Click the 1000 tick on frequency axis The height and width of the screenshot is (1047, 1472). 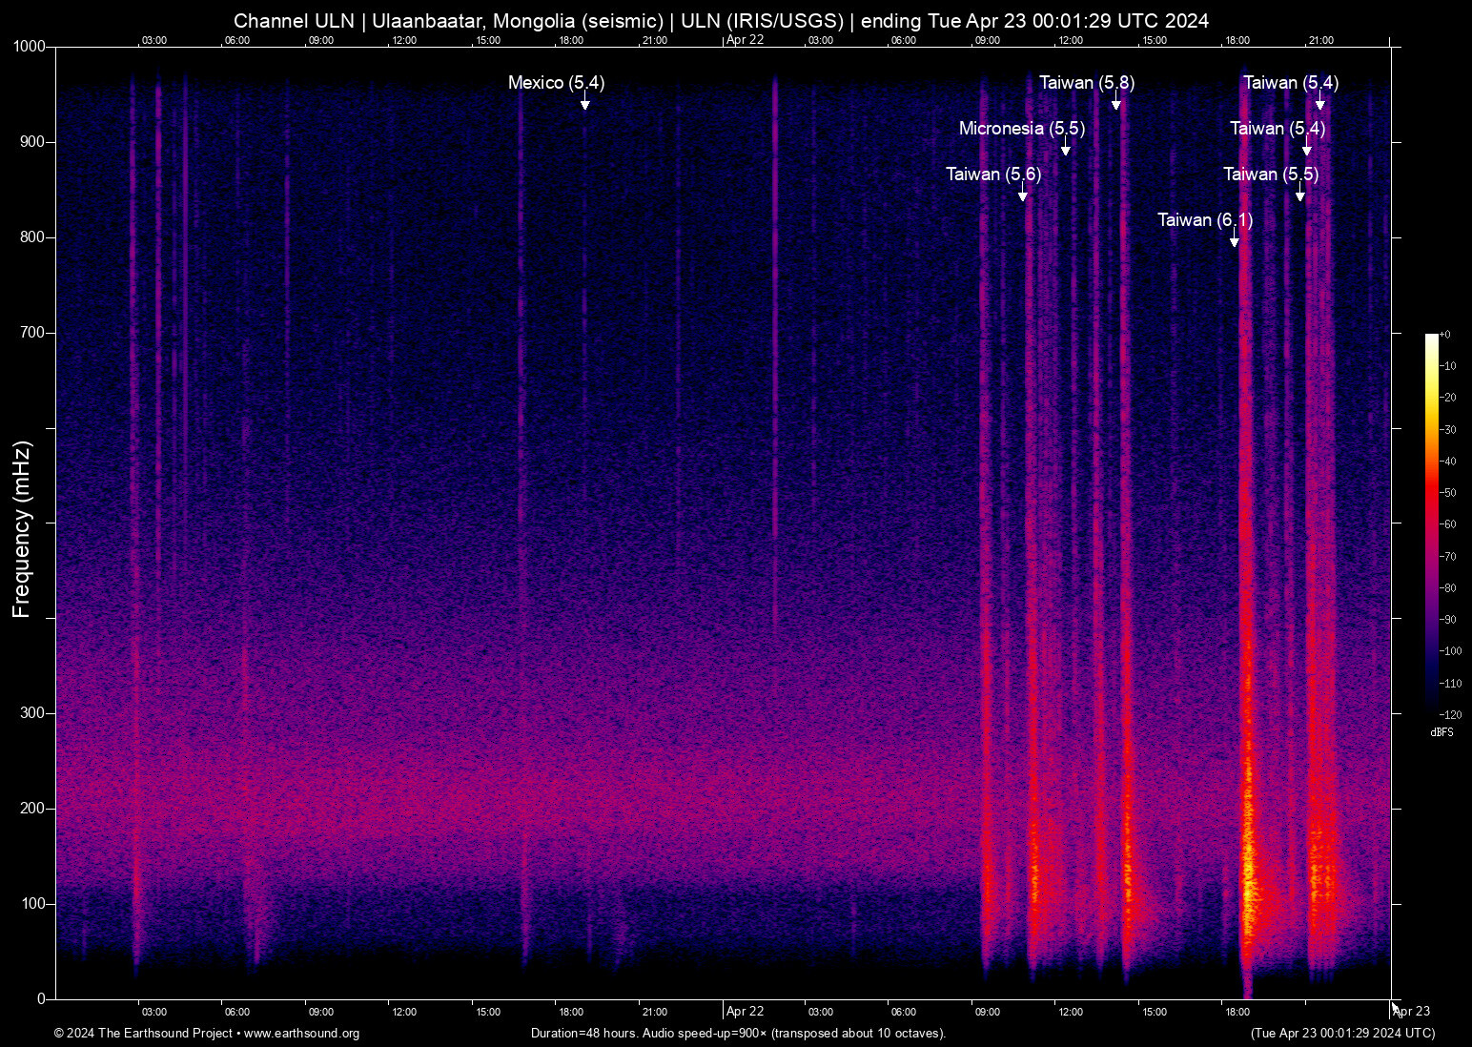pyautogui.click(x=29, y=47)
